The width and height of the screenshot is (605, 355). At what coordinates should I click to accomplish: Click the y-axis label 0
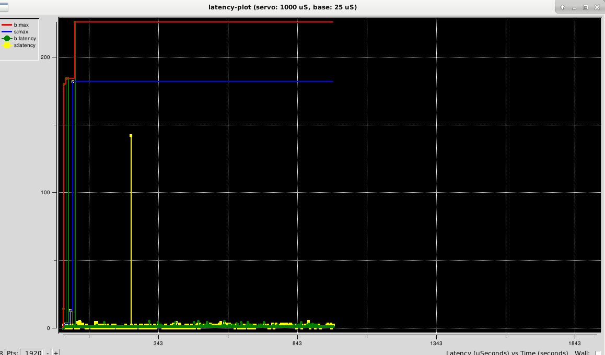coord(49,328)
